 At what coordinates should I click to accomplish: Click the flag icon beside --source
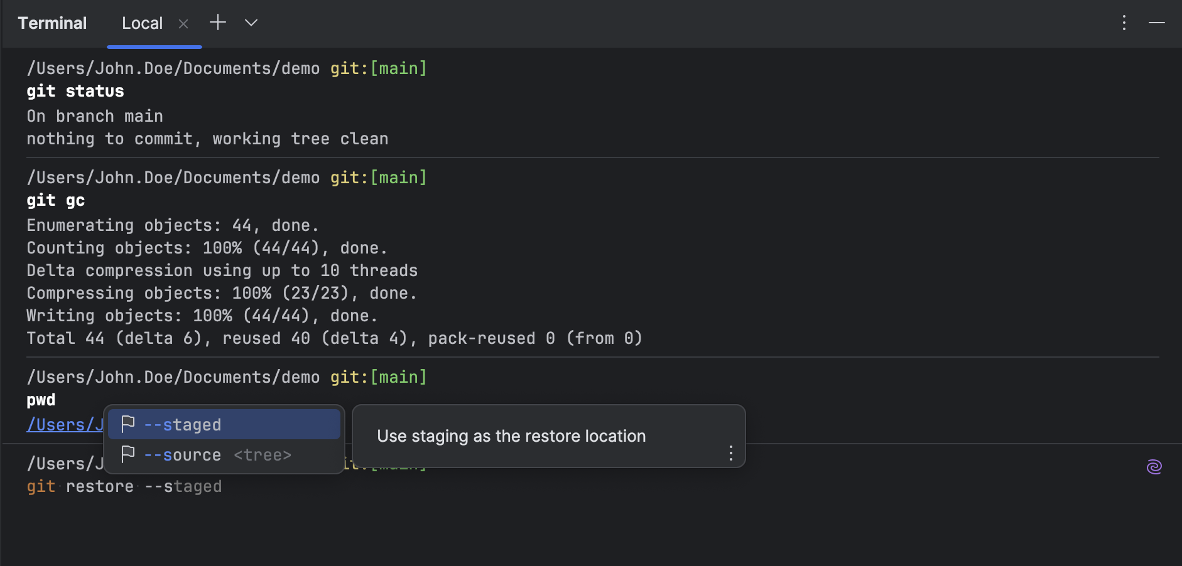(x=127, y=454)
